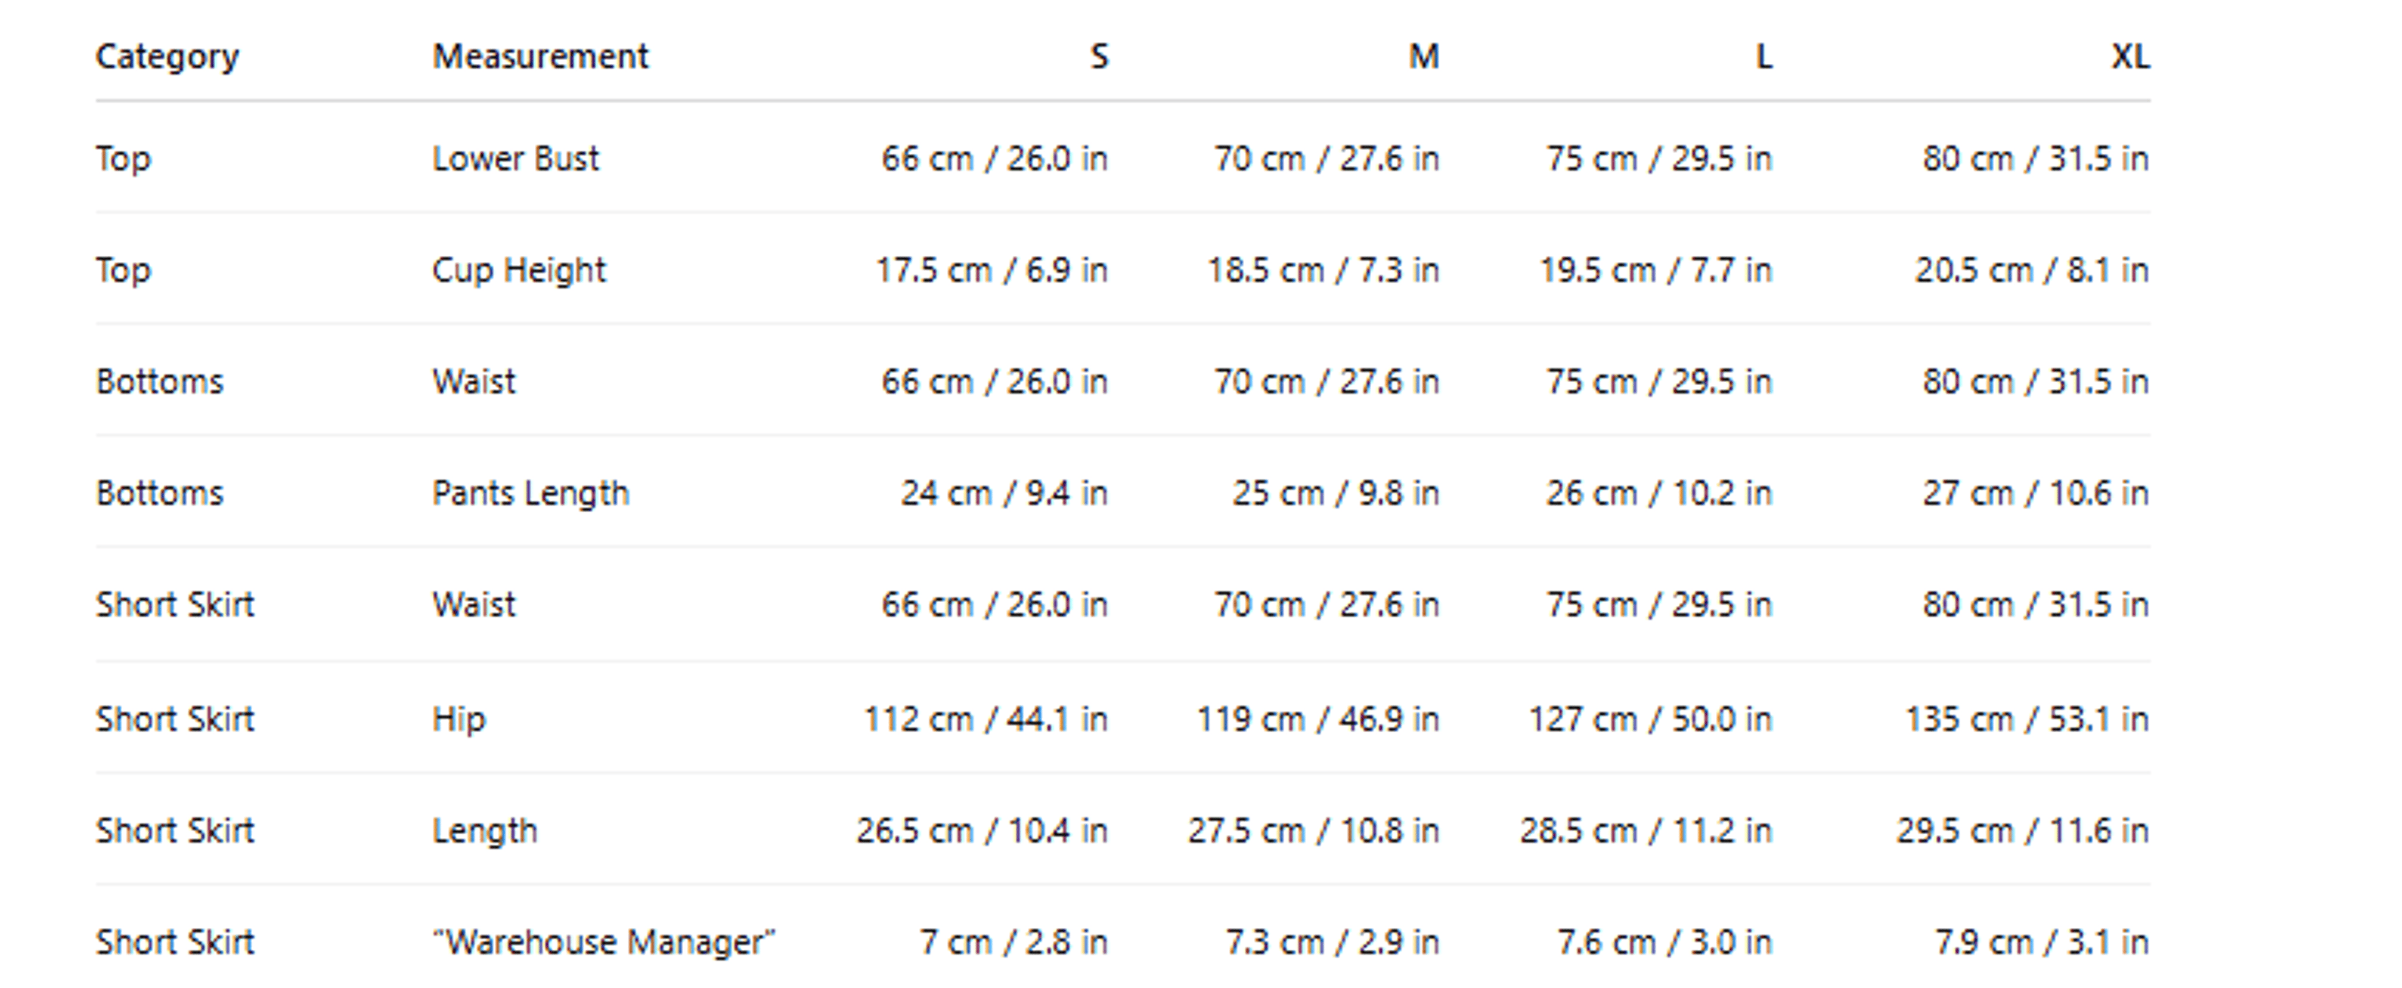Select the L size column header
2402x988 pixels.
pyautogui.click(x=1763, y=57)
